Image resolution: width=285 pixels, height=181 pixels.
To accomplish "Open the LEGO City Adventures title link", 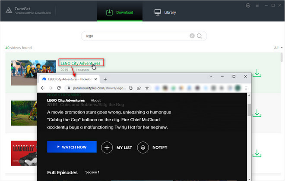I will click(x=80, y=63).
